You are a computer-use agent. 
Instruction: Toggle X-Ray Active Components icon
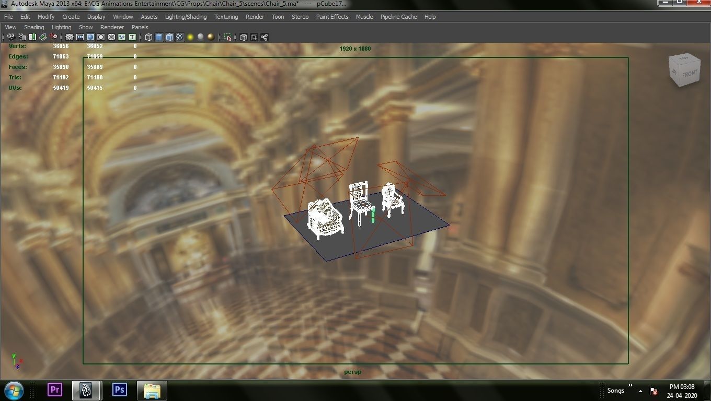click(254, 37)
